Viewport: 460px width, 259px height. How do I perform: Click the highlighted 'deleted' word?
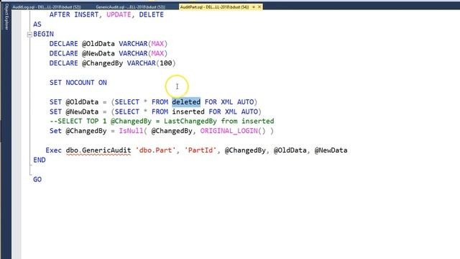[186, 102]
